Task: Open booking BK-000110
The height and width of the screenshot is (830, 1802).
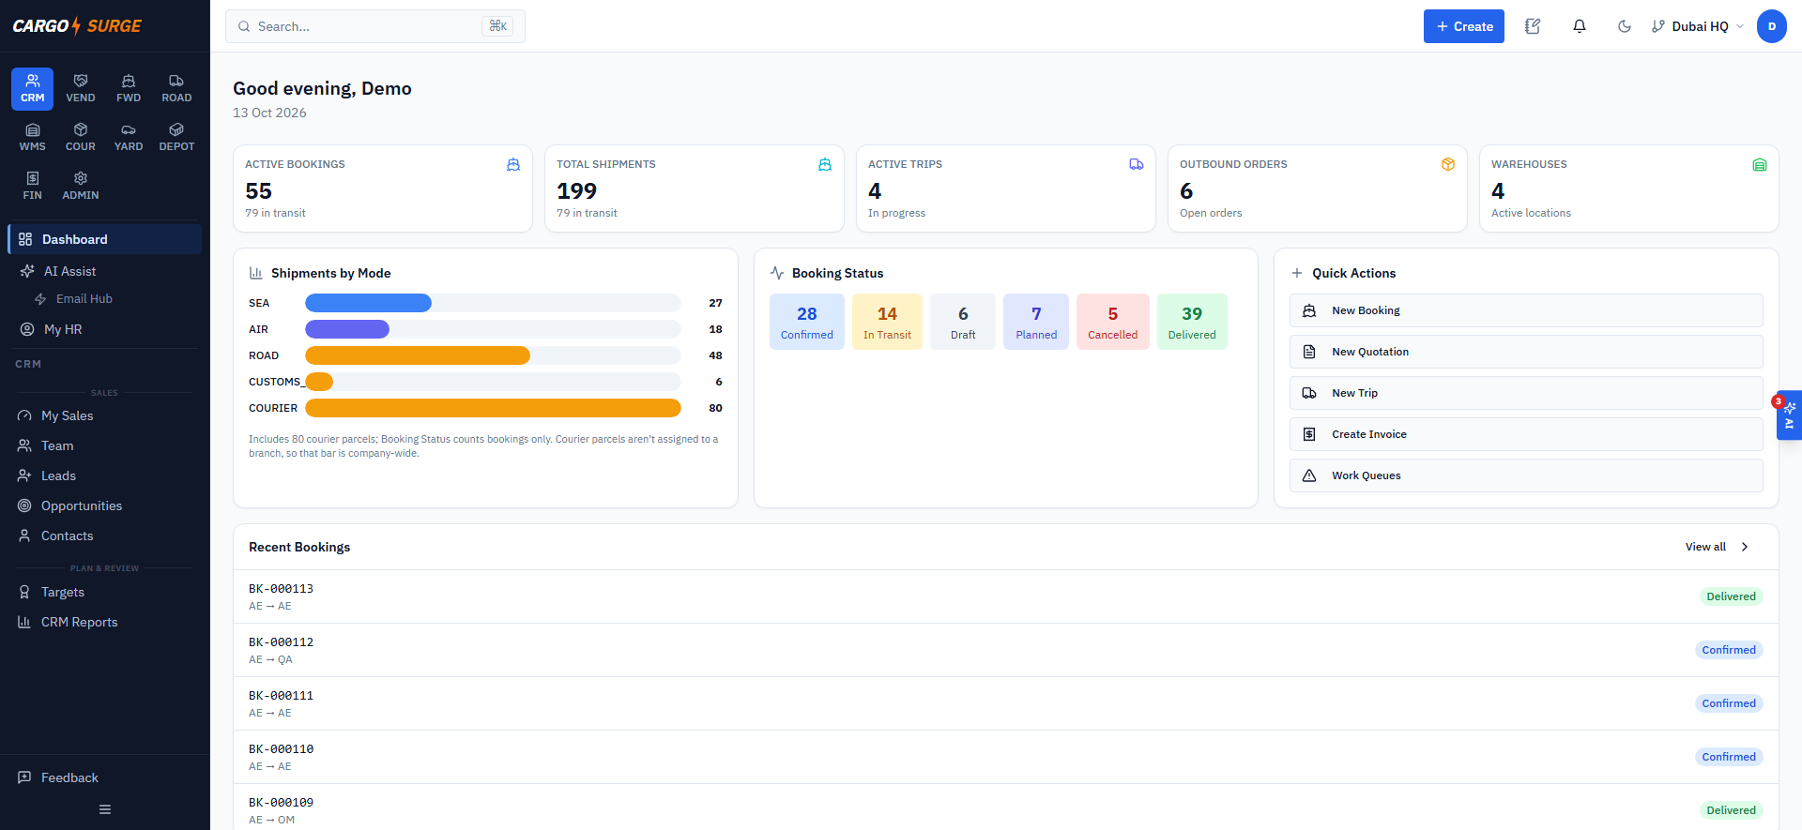Action: coord(1006,757)
